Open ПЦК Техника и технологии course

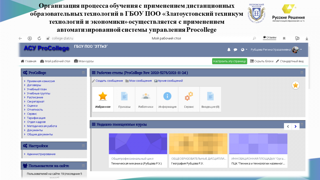258,150
